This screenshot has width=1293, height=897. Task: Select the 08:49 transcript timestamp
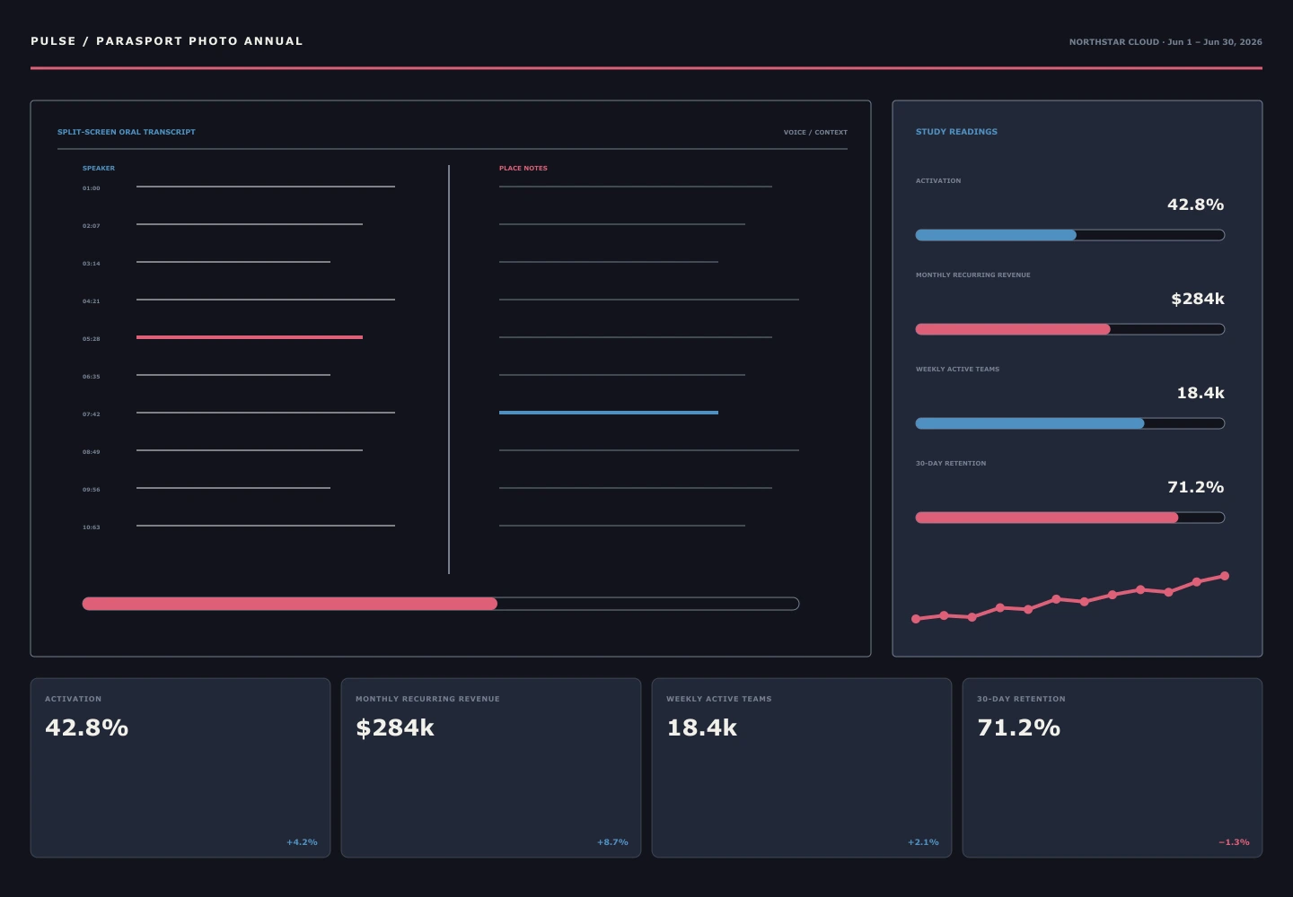tap(92, 452)
